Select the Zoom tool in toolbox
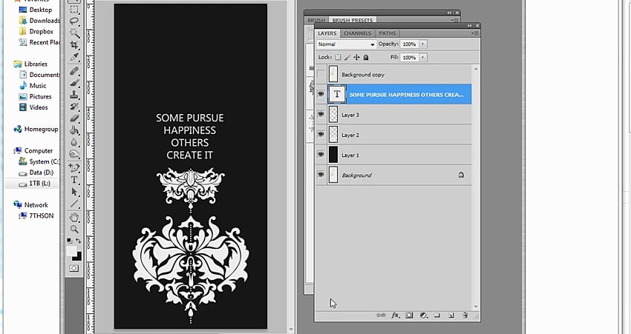Image resolution: width=631 pixels, height=334 pixels. click(74, 230)
